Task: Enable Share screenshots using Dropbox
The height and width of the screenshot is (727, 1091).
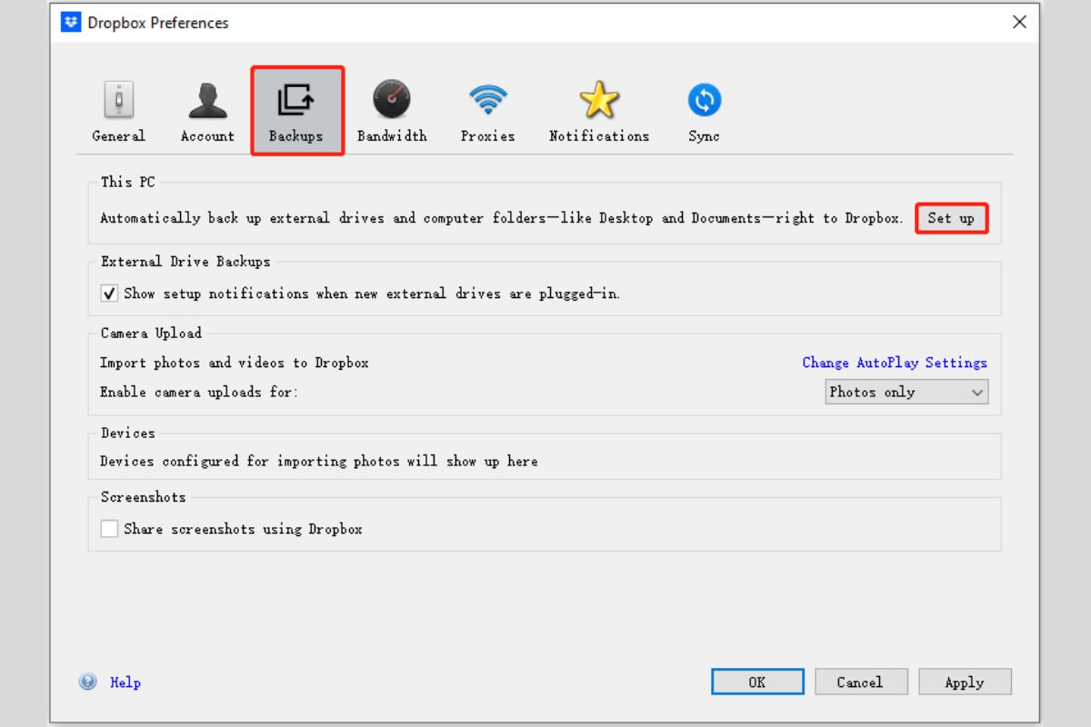Action: [x=109, y=529]
